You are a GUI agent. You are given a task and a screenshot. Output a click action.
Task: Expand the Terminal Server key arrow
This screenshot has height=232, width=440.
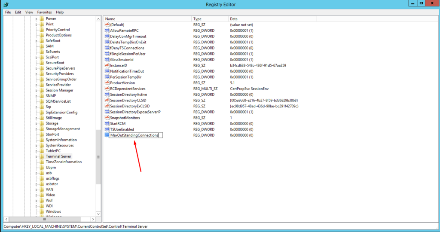37,156
